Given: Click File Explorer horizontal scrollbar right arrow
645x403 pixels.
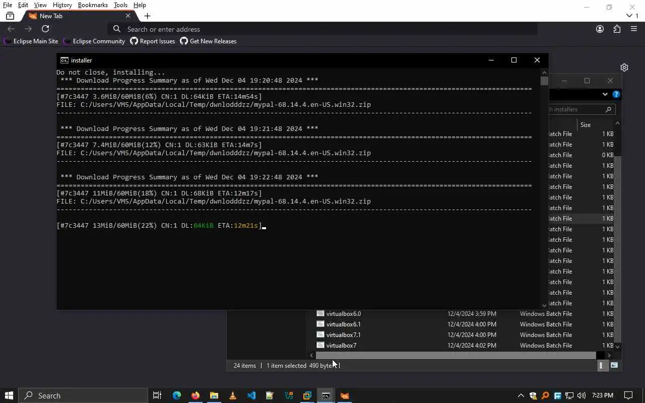Looking at the screenshot, I should coord(609,356).
